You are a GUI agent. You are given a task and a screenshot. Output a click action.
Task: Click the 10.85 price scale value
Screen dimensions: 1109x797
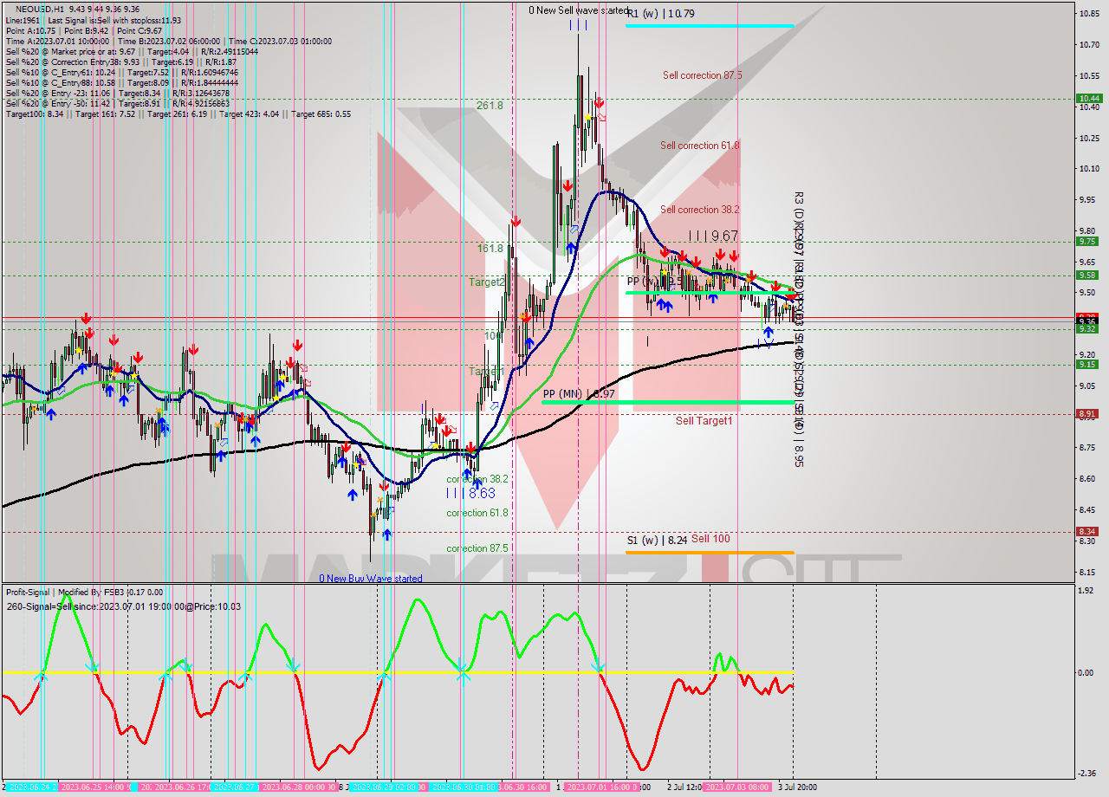point(1088,14)
